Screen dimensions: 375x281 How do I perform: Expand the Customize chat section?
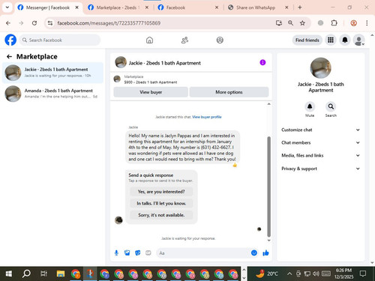321,130
